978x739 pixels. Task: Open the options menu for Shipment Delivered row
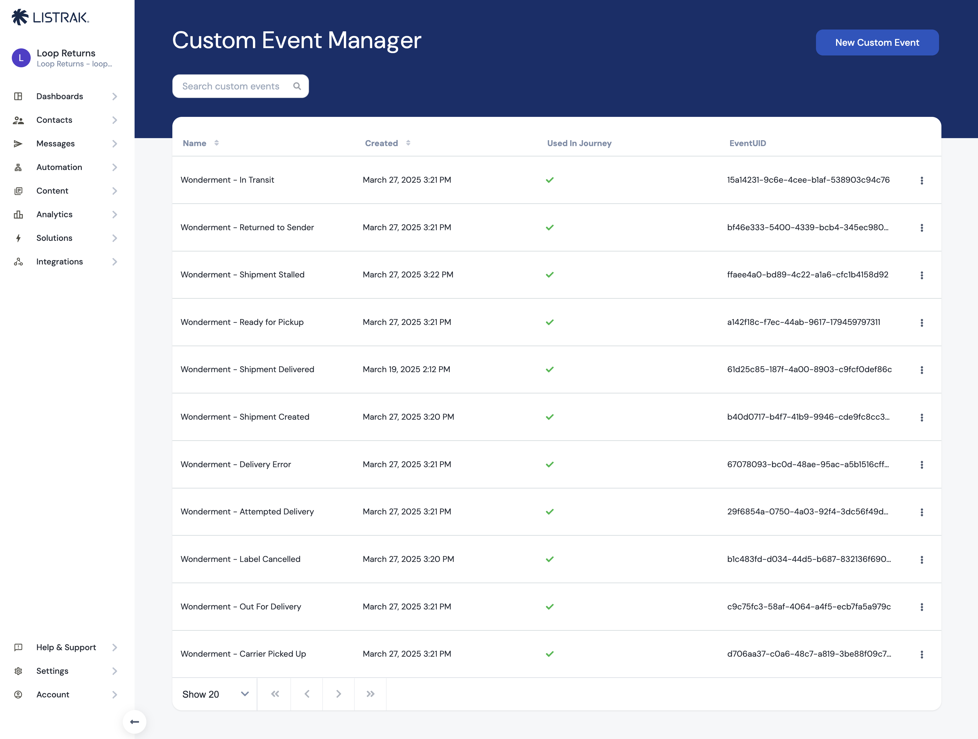[x=922, y=370]
